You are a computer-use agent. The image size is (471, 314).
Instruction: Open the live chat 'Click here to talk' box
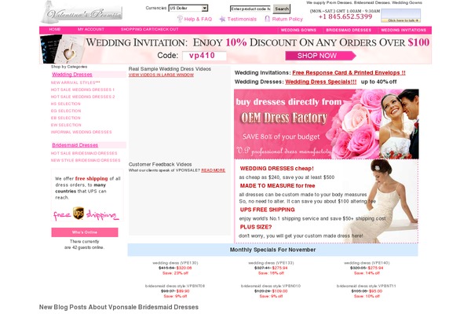coord(400,16)
